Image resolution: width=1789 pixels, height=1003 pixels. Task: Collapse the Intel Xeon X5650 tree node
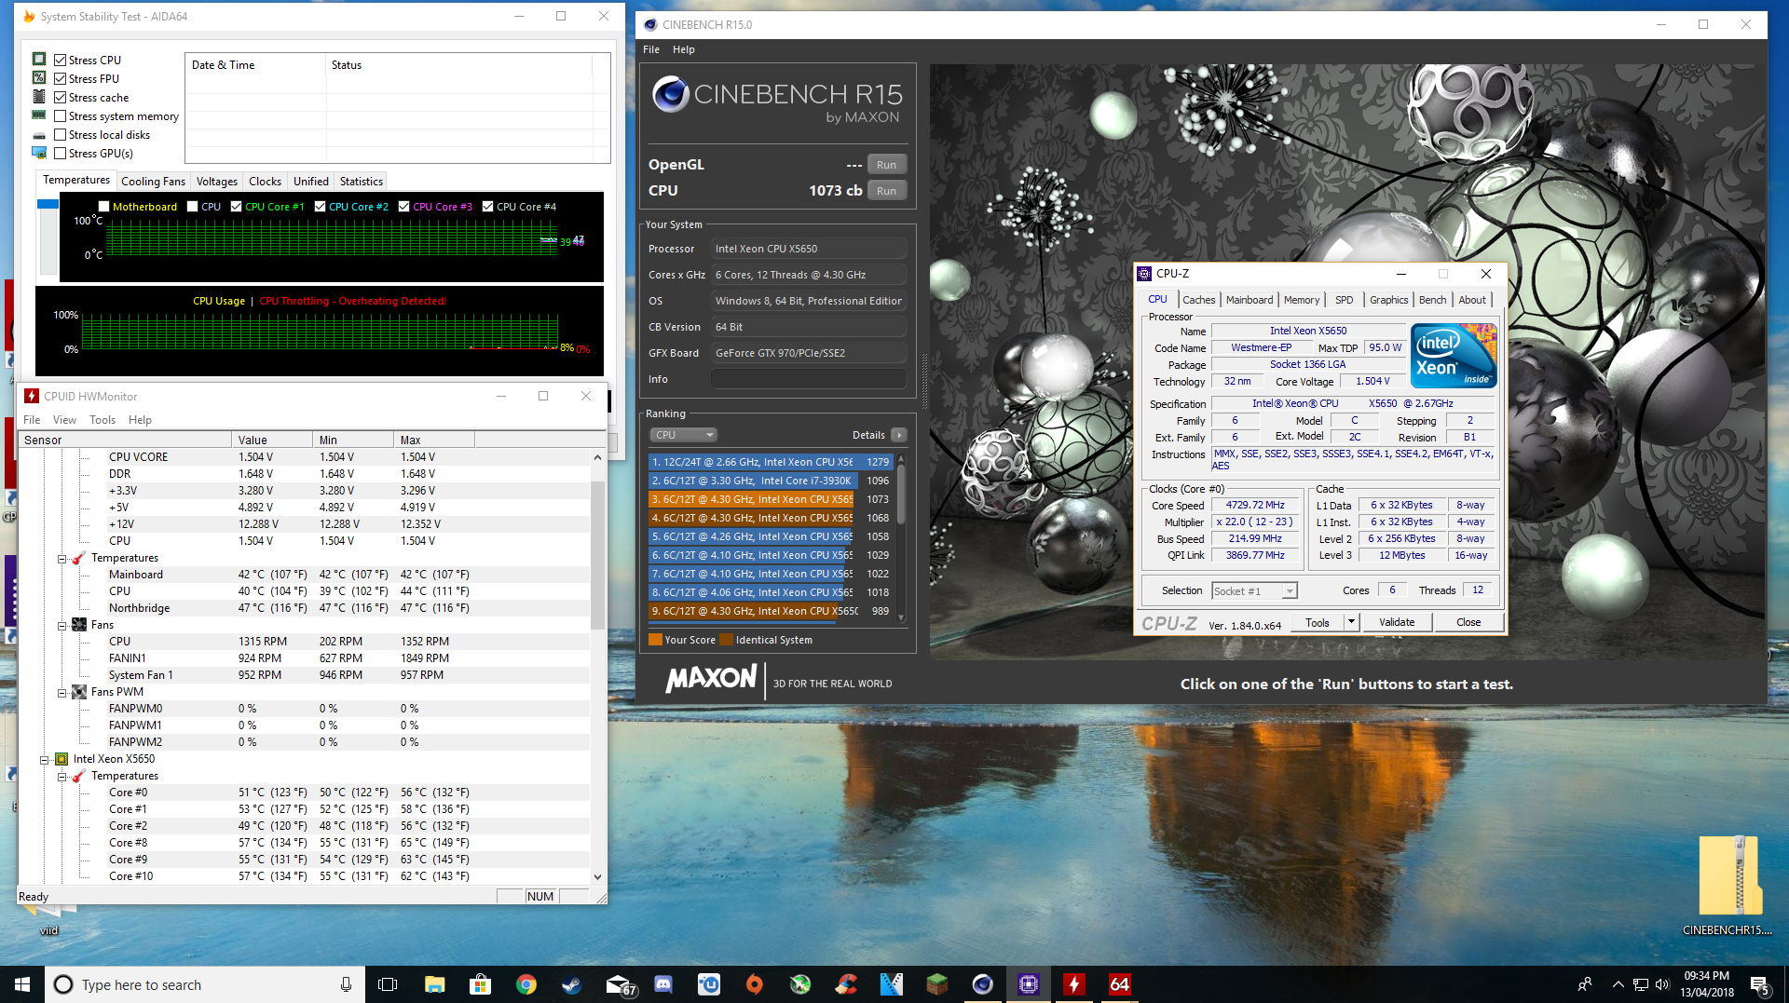click(44, 760)
